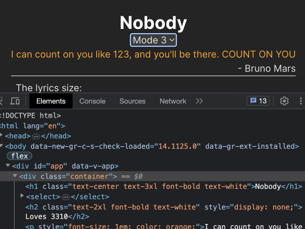305x229 pixels.
Task: Toggle the device toolbar icon
Action: point(15,101)
